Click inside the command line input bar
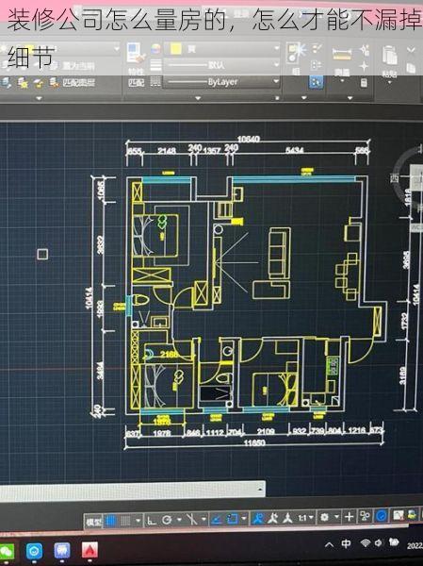This screenshot has width=423, height=566. pos(132,491)
